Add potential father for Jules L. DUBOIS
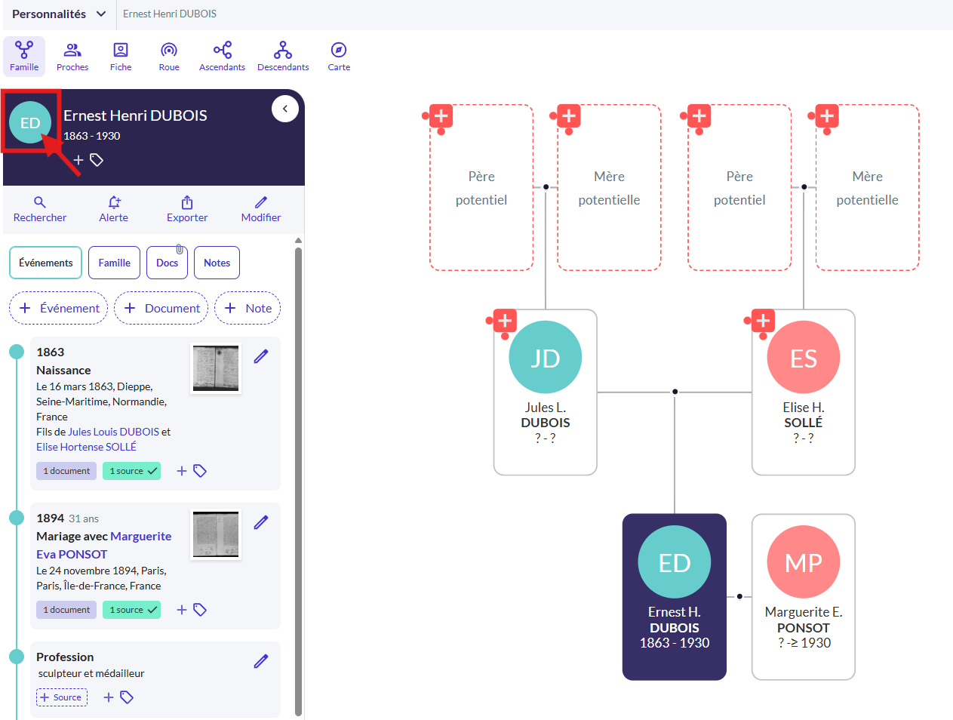 click(x=441, y=116)
